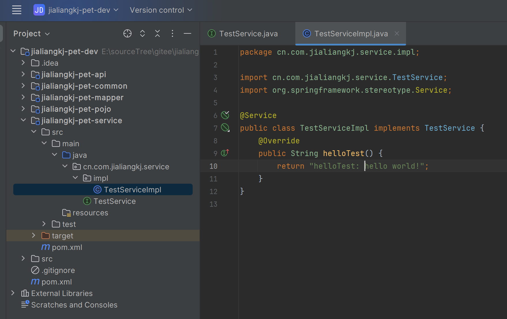Collapse the main folder
Viewport: 507px width, 319px height.
click(44, 143)
